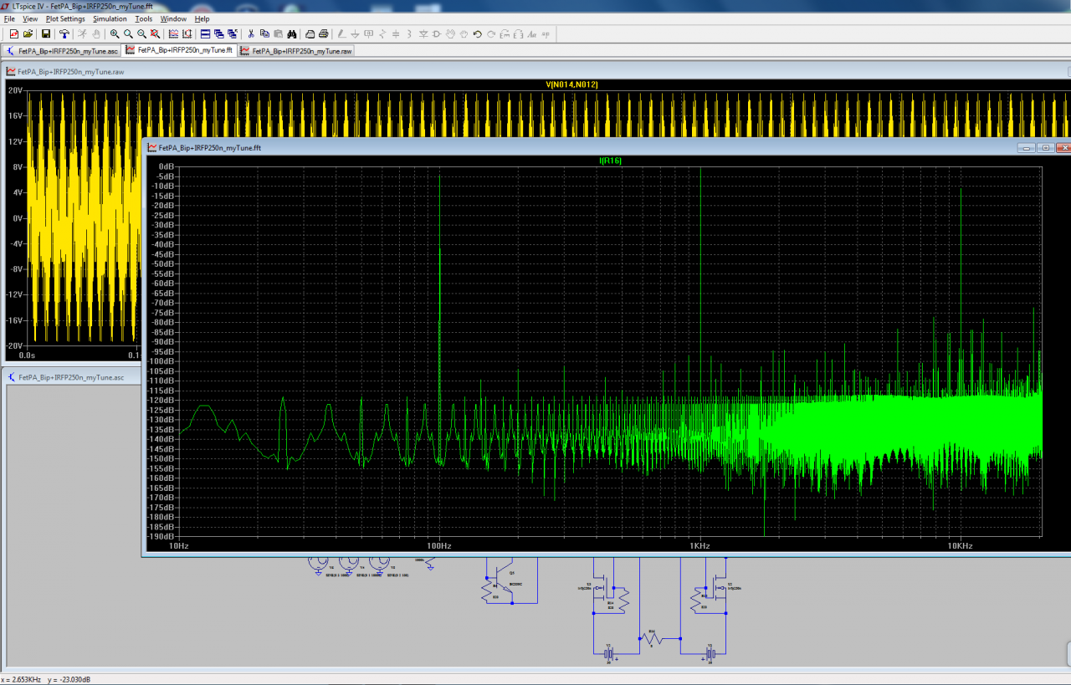Click the I(R16) trace label
This screenshot has height=685, width=1071.
[610, 160]
